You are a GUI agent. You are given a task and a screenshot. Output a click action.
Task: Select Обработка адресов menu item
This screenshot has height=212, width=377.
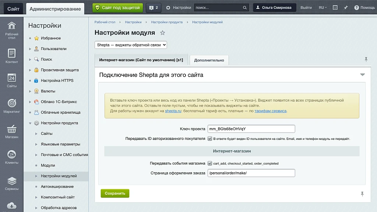(59, 208)
